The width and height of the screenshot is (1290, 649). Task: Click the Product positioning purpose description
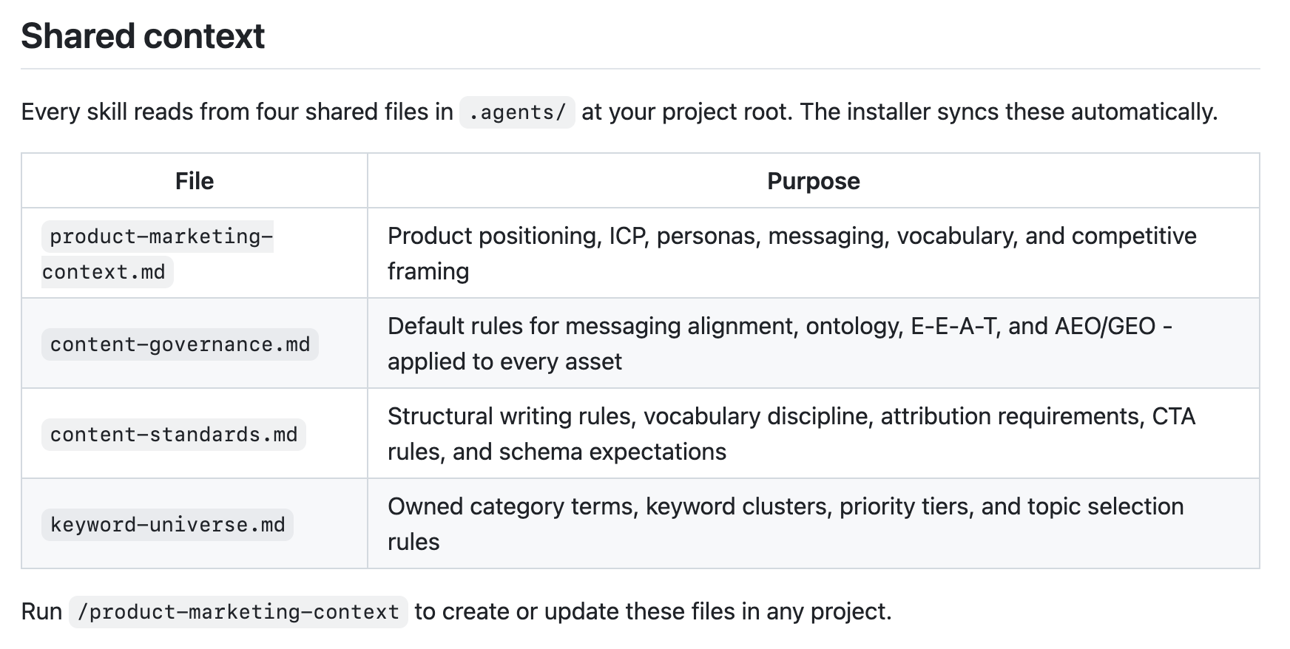[x=791, y=237]
